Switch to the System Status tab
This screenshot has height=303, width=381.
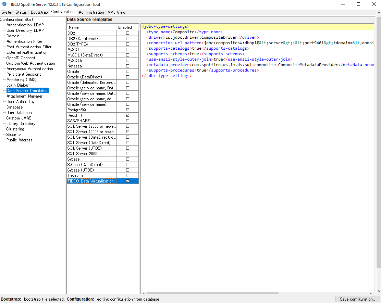point(14,12)
